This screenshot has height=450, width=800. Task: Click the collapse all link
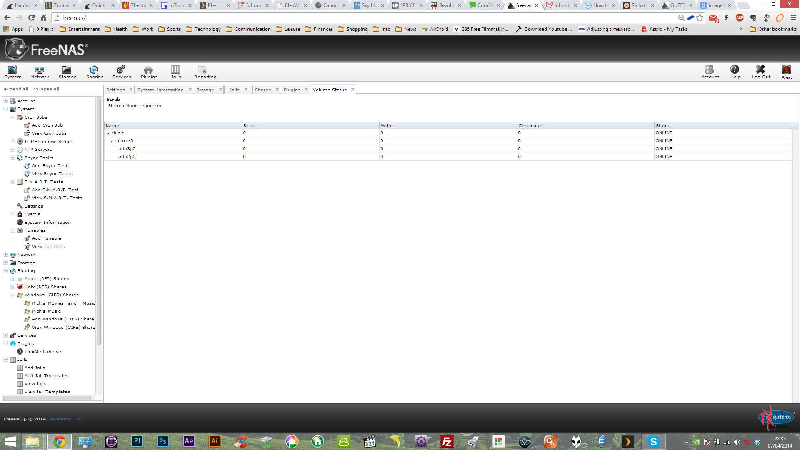click(x=46, y=89)
